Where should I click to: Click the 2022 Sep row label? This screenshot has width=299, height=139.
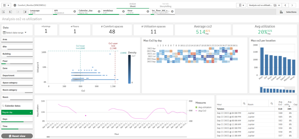pos(152,62)
